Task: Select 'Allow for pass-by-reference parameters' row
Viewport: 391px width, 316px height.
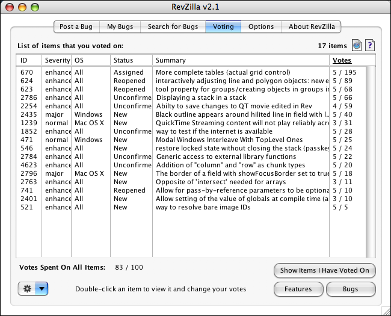Action: pos(191,190)
